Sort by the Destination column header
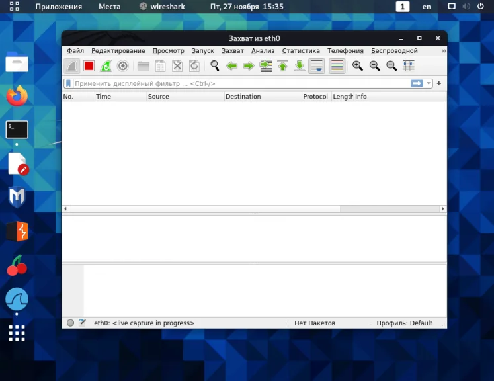The height and width of the screenshot is (381, 494). coord(263,97)
